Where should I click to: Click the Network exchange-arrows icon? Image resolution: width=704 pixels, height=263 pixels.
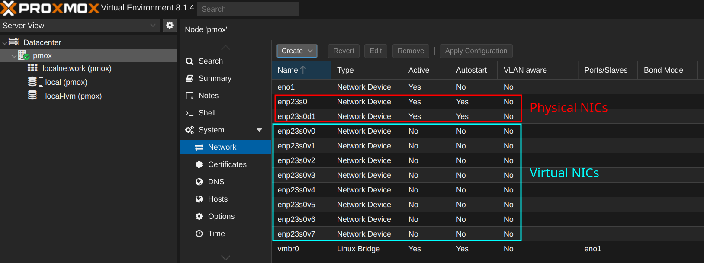point(199,148)
